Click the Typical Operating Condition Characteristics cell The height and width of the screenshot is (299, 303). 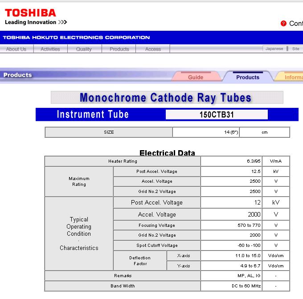tap(79, 233)
